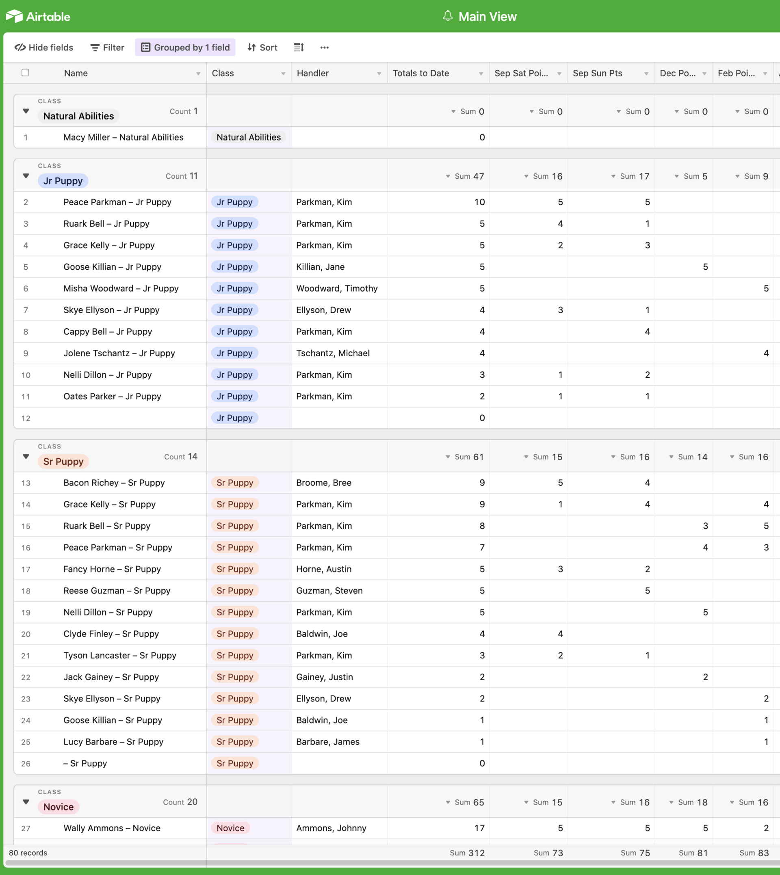The image size is (780, 875).
Task: Click handler cell Gainey, Justin
Action: (x=325, y=677)
